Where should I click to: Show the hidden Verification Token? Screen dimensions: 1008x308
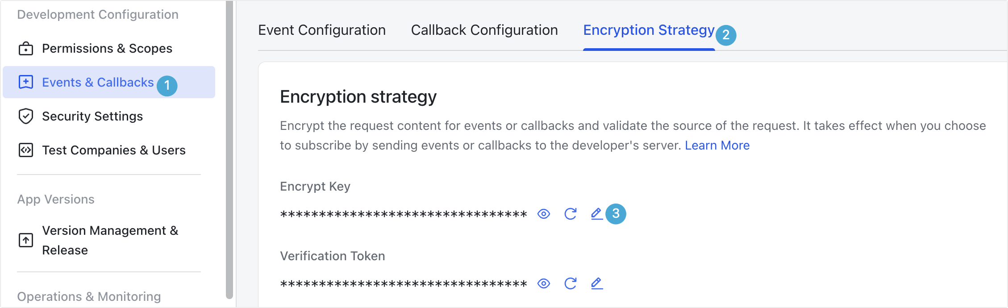click(x=544, y=283)
